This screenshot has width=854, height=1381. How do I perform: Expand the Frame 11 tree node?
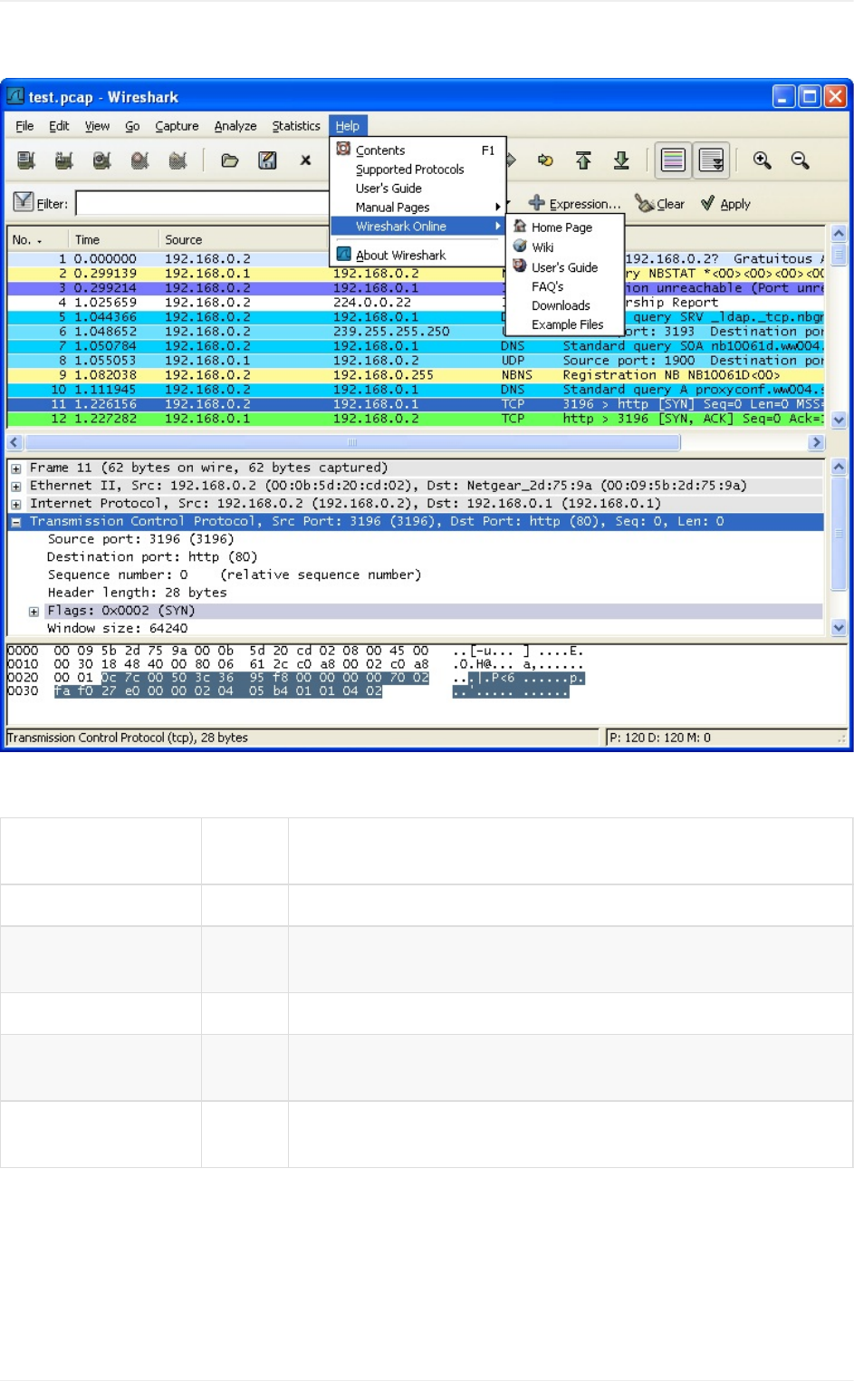(x=15, y=468)
